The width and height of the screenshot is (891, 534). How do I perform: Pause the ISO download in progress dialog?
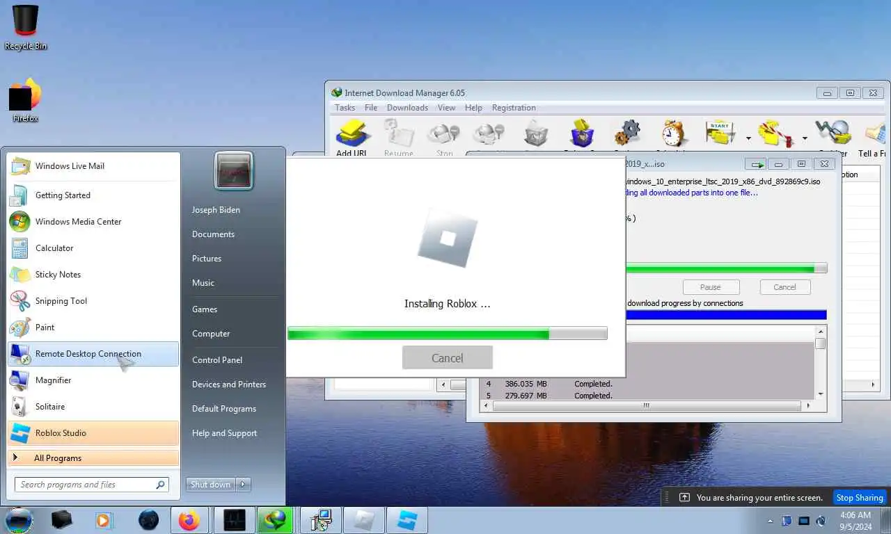click(x=711, y=287)
